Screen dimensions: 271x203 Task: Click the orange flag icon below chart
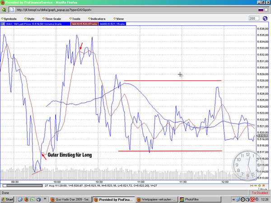[x=264, y=185]
